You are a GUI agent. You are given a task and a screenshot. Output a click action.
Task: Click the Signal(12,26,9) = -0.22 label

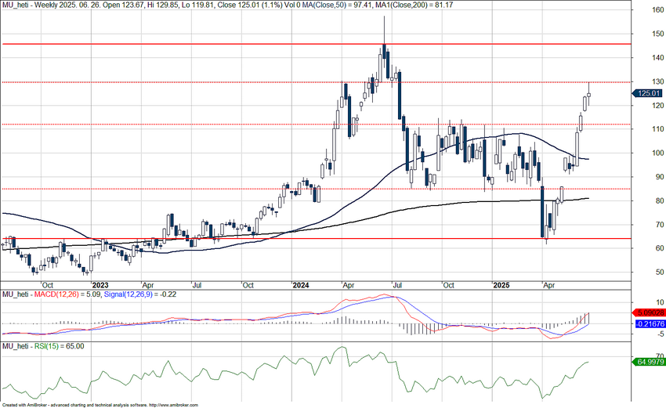[x=139, y=294]
